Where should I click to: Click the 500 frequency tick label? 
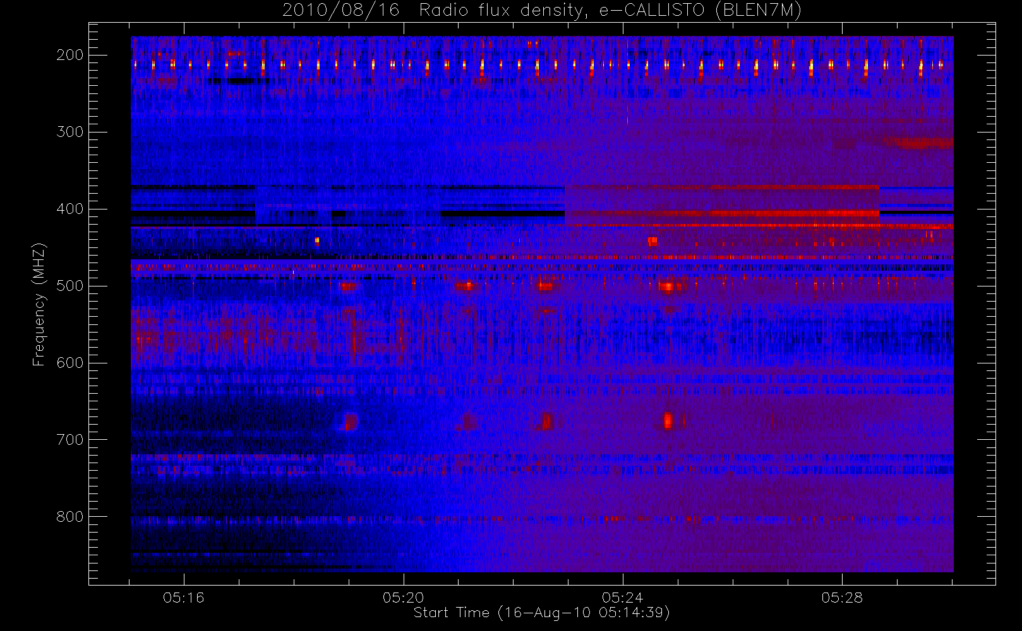point(70,286)
